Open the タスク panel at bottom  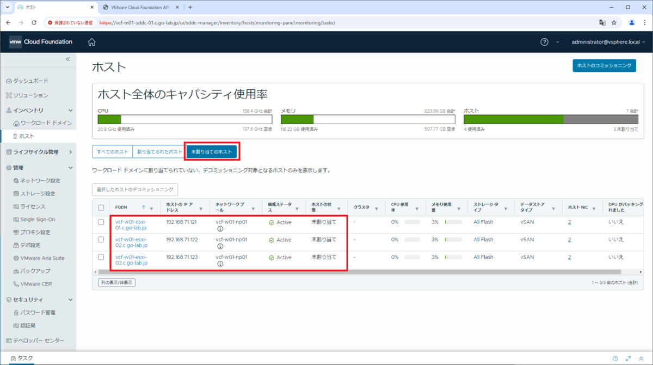[22, 358]
